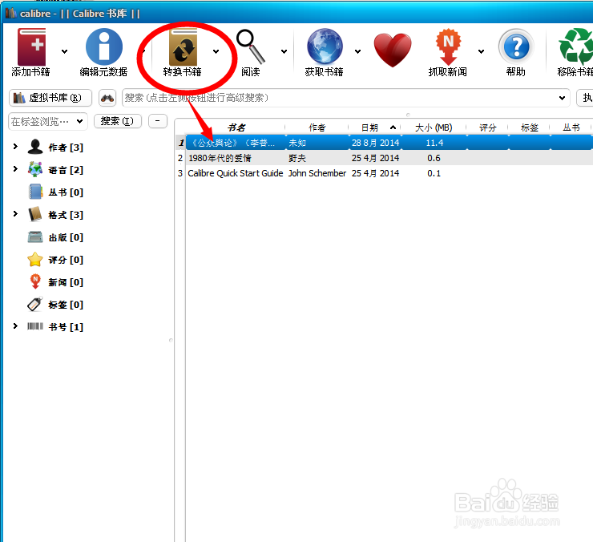
Task: Select Rating (评分) [0] tree label
Action: coord(66,260)
